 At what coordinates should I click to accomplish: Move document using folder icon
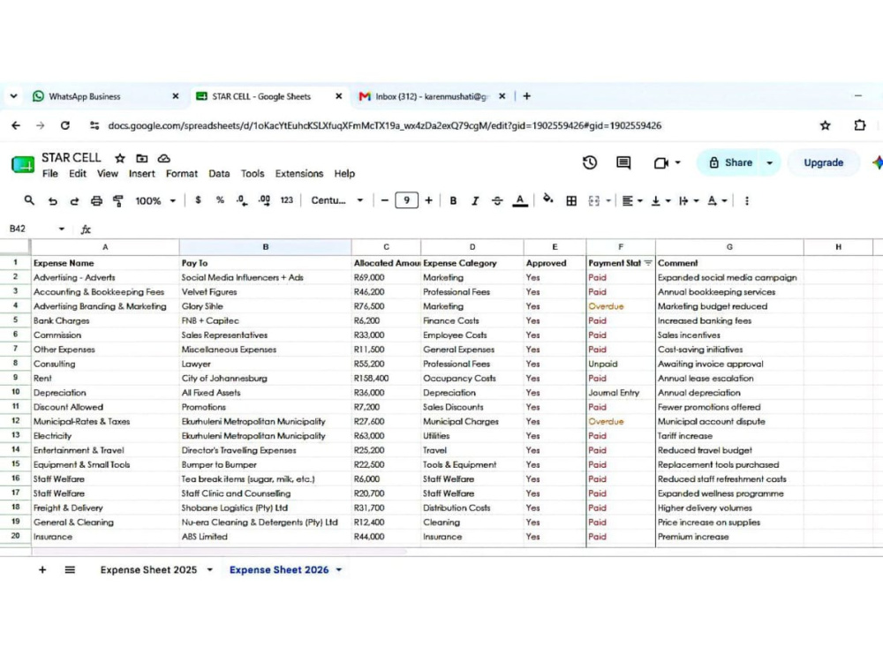[142, 158]
